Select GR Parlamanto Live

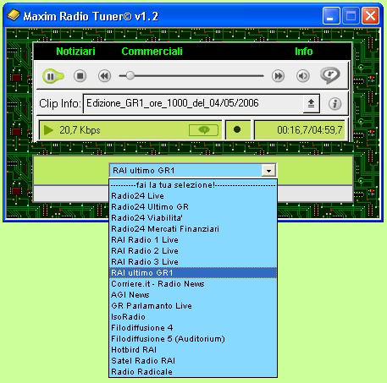coord(193,306)
